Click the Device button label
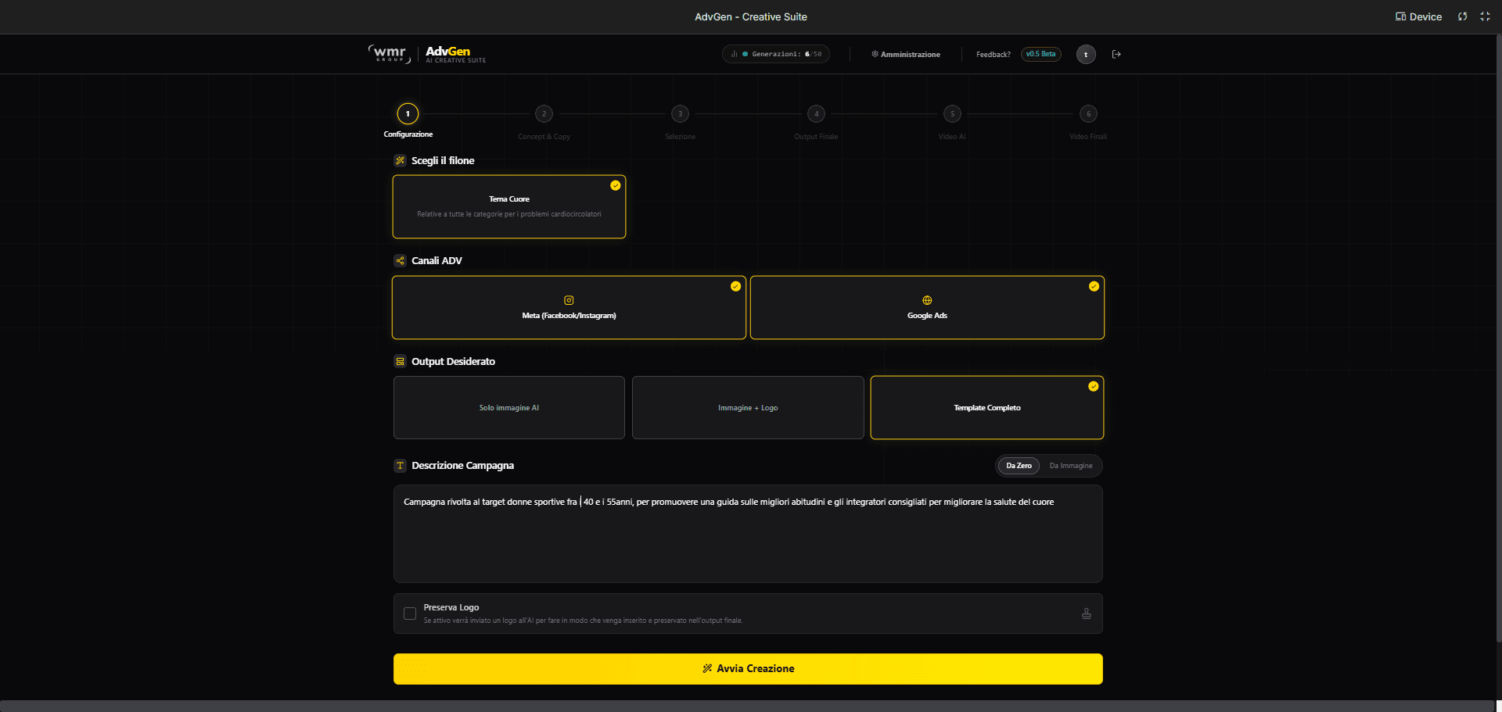 pyautogui.click(x=1425, y=16)
